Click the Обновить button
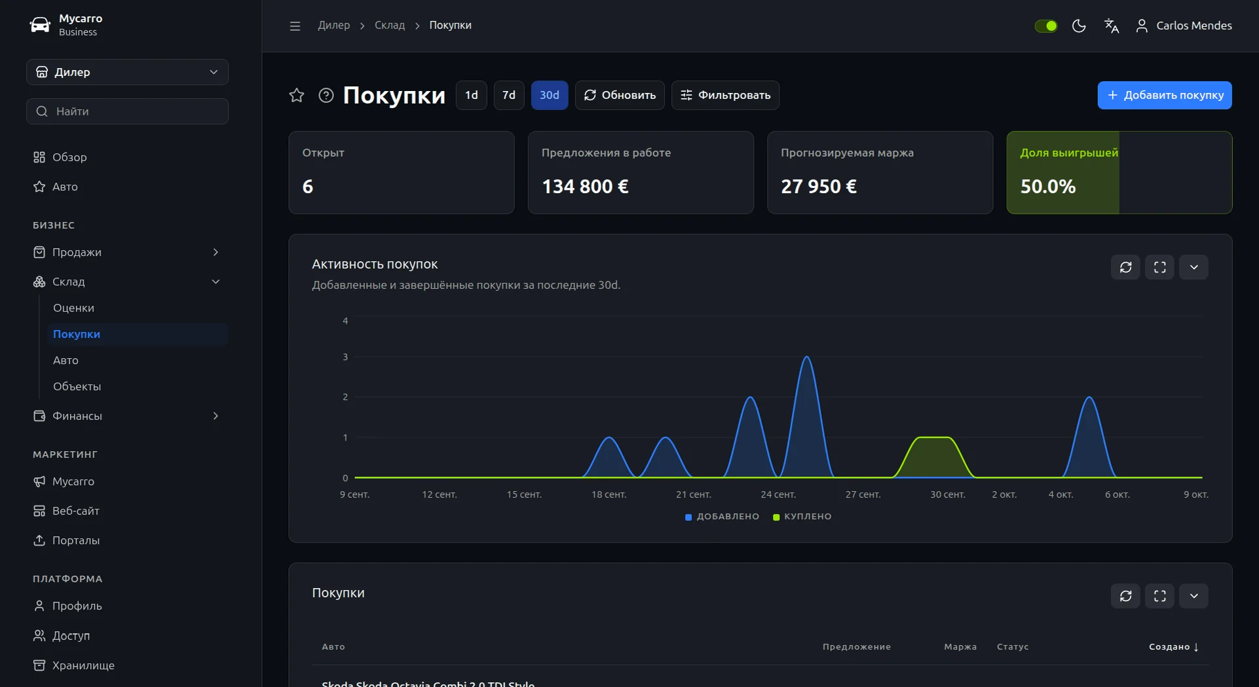This screenshot has height=687, width=1259. pyautogui.click(x=620, y=95)
